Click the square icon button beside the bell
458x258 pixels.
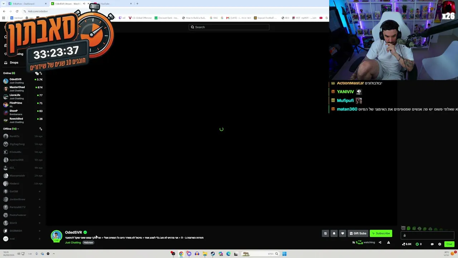coord(325,234)
